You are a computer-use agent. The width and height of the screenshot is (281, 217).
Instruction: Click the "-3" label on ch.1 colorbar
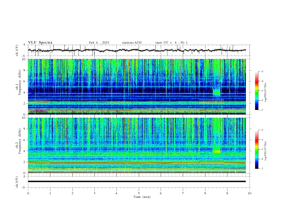pyautogui.click(x=262, y=71)
